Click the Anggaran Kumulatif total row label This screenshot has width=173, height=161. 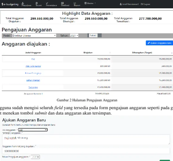tap(33, 94)
